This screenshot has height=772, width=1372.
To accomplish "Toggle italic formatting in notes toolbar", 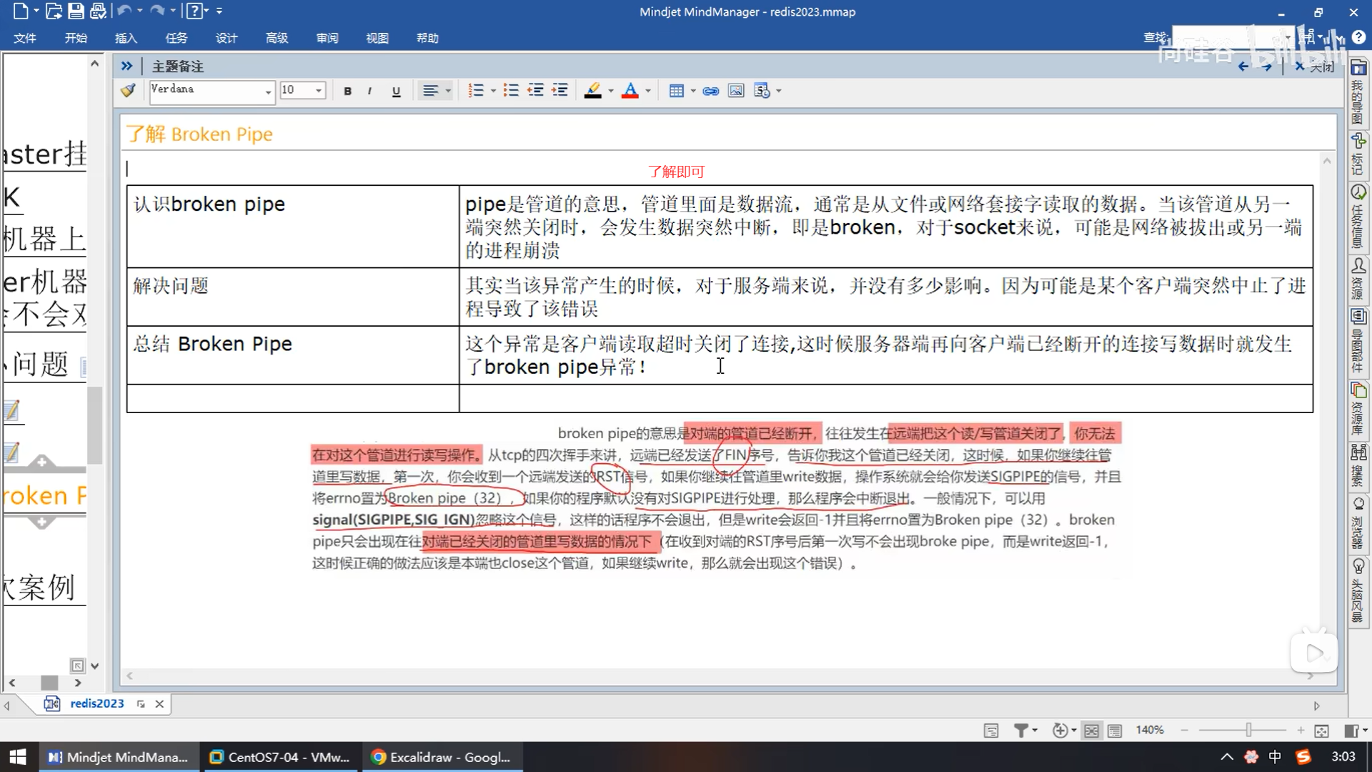I will (369, 91).
